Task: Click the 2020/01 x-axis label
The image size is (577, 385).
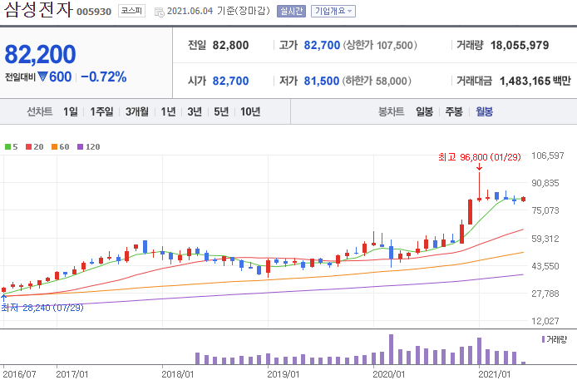Action: tap(388, 375)
